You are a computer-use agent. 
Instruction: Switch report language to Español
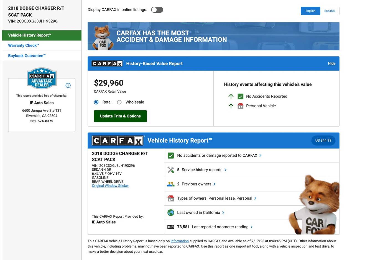[x=330, y=11]
